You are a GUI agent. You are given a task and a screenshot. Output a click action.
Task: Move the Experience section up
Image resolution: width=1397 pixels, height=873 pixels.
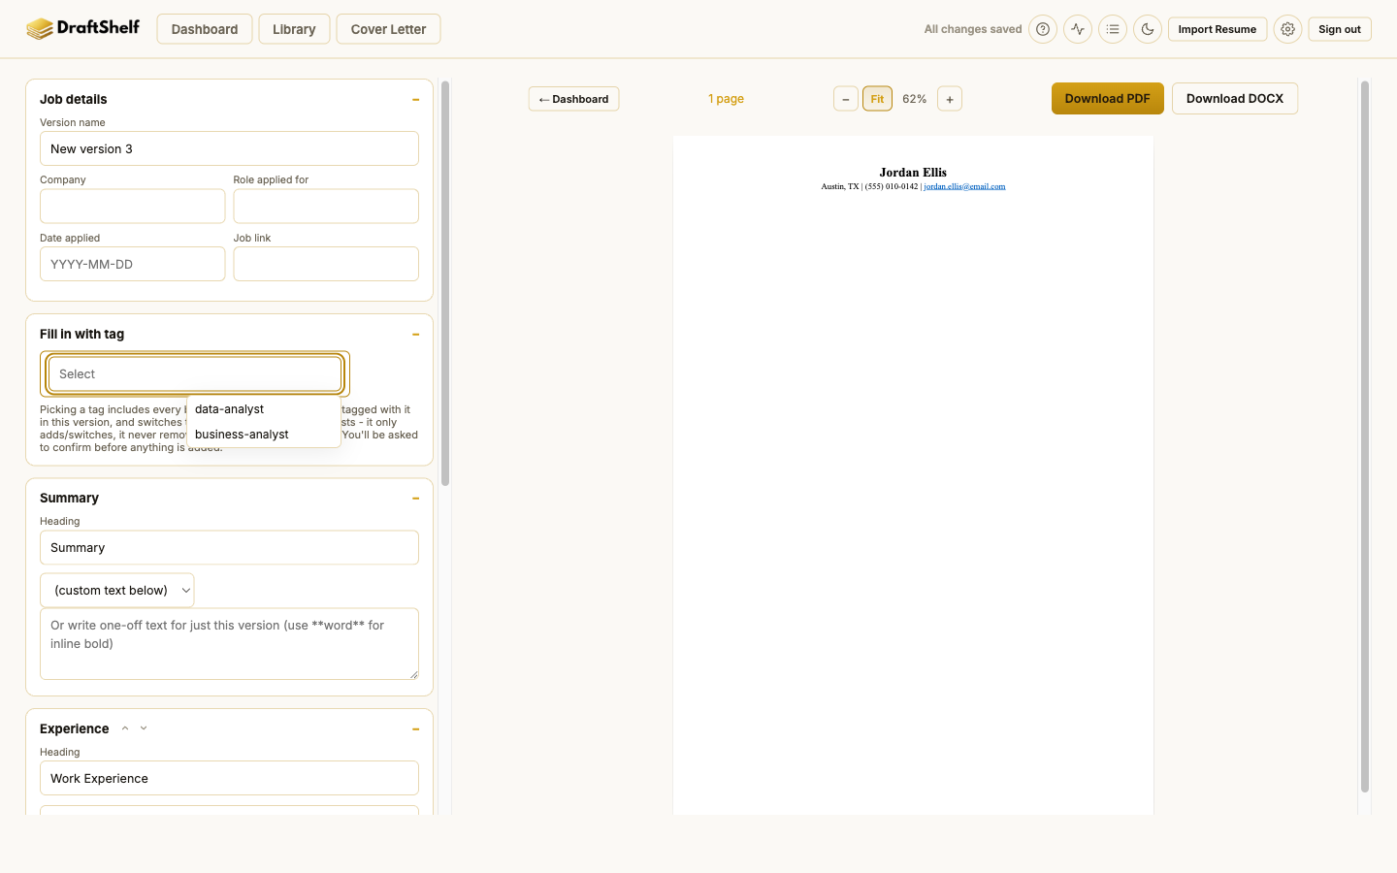coord(125,728)
